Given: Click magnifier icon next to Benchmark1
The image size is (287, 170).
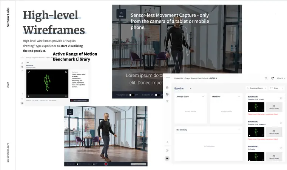Looking at the screenshot, I should click(281, 97).
